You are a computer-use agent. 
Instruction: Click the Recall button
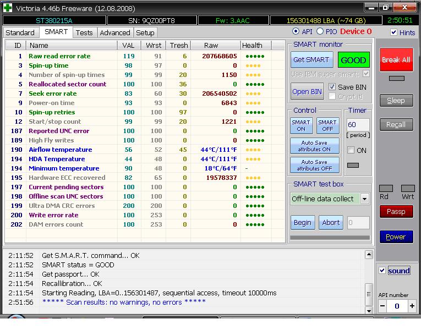[396, 124]
